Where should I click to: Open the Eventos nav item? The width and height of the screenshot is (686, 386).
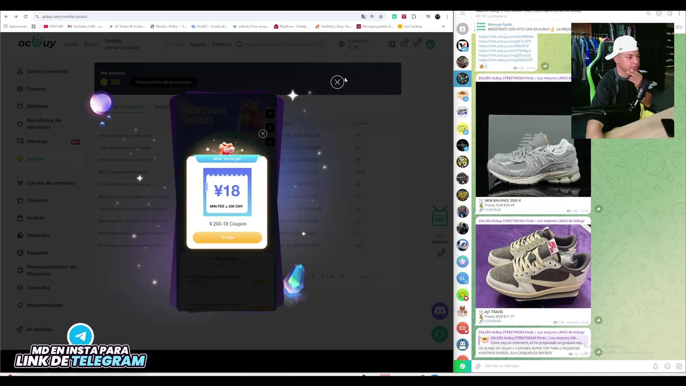(x=222, y=44)
